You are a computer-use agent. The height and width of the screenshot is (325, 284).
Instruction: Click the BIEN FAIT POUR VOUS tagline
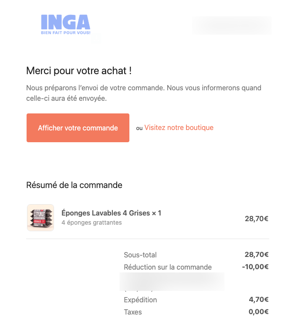[66, 33]
